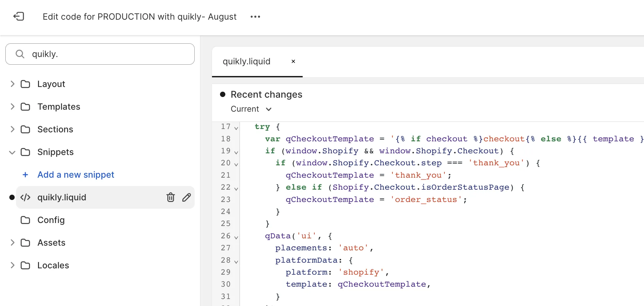Select the quikly.liquid tab
This screenshot has width=644, height=306.
(x=247, y=61)
